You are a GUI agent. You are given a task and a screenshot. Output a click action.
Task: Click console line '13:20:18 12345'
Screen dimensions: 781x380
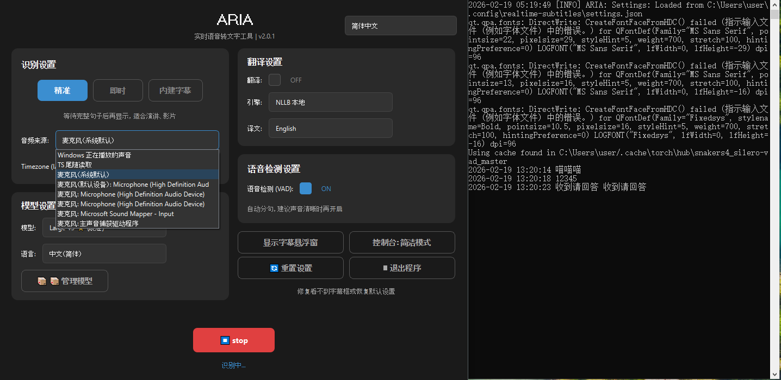coord(522,179)
